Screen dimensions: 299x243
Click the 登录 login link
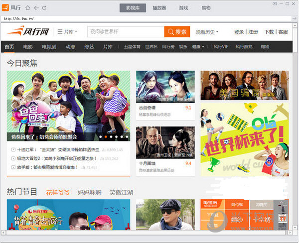tap(239, 32)
